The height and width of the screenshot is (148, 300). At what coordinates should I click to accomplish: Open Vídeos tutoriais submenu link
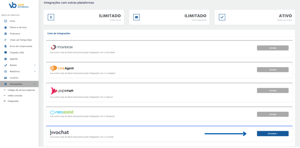point(15,95)
